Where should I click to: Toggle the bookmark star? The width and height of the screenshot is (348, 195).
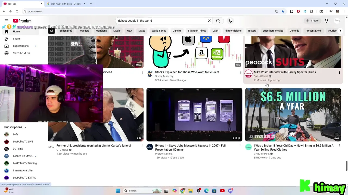[x=283, y=11]
